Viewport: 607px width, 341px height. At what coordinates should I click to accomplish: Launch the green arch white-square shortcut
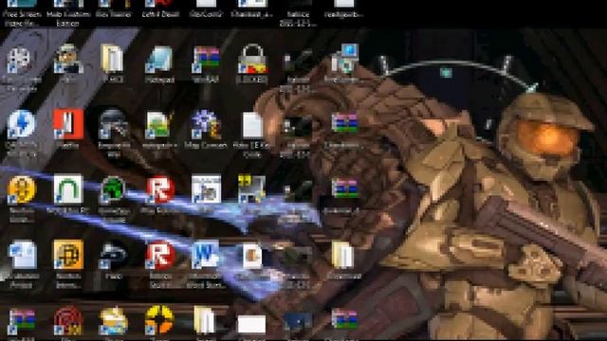68,189
